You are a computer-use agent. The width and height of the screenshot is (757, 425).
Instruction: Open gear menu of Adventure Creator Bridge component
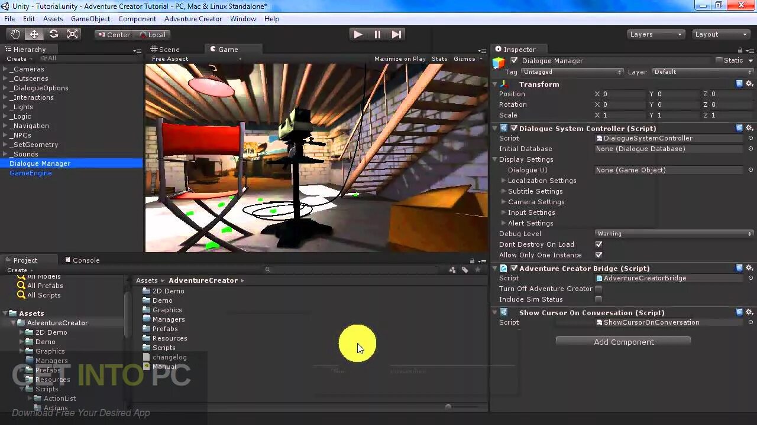click(749, 268)
